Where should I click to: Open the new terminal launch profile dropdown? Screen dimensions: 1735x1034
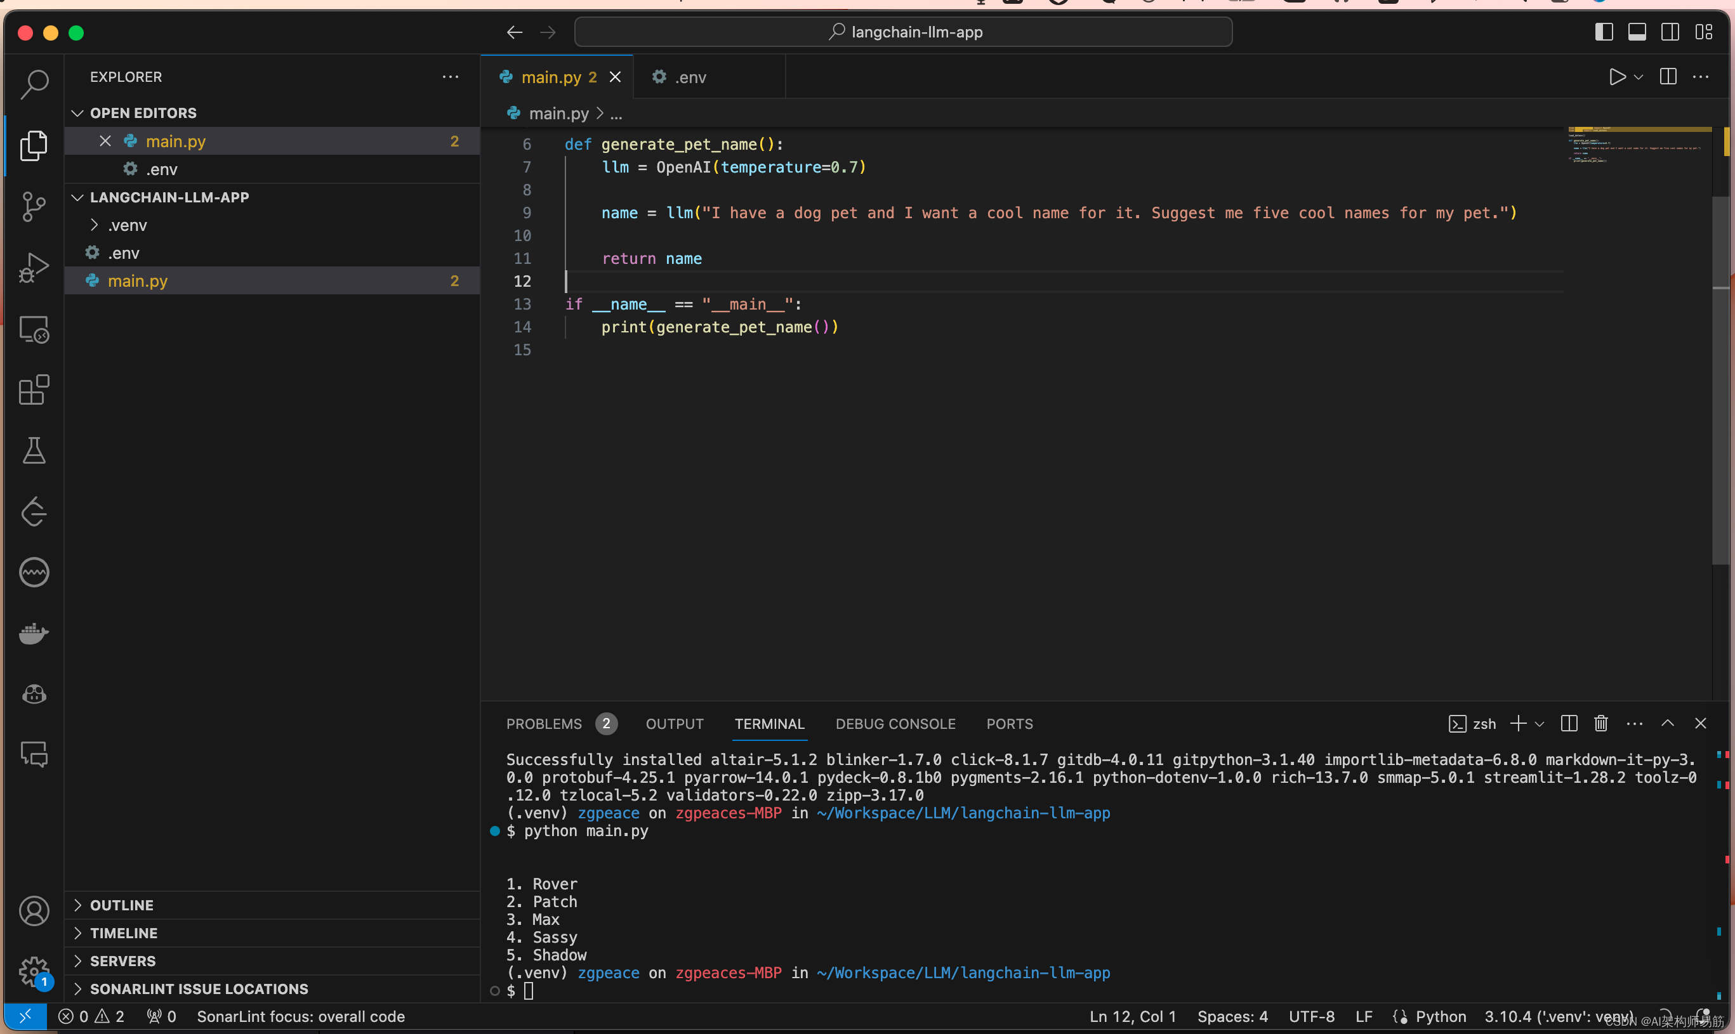1540,724
